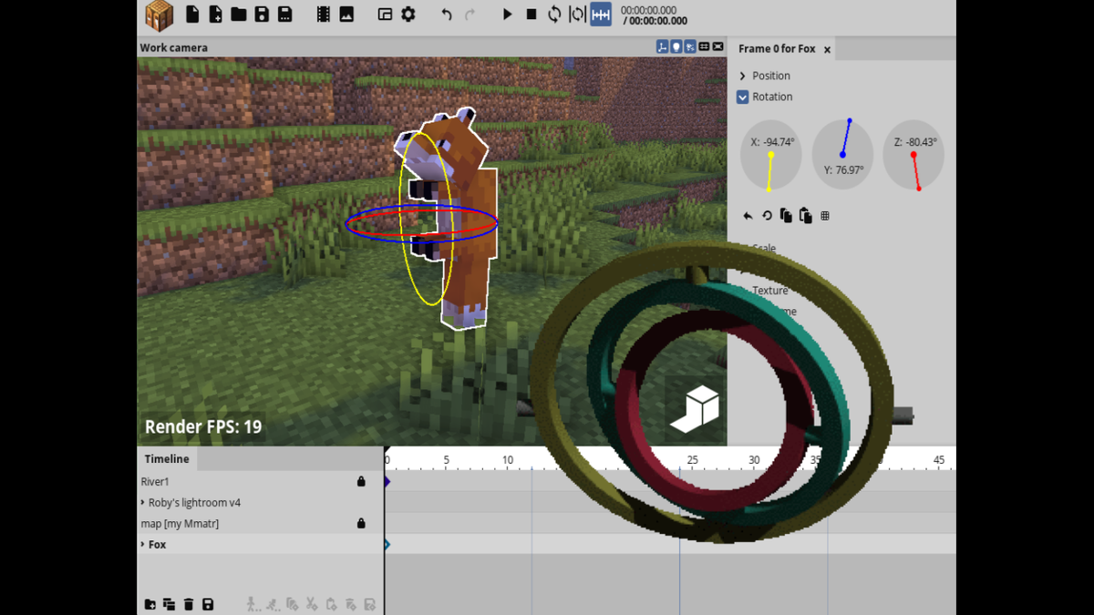Create a new project file

tap(192, 15)
